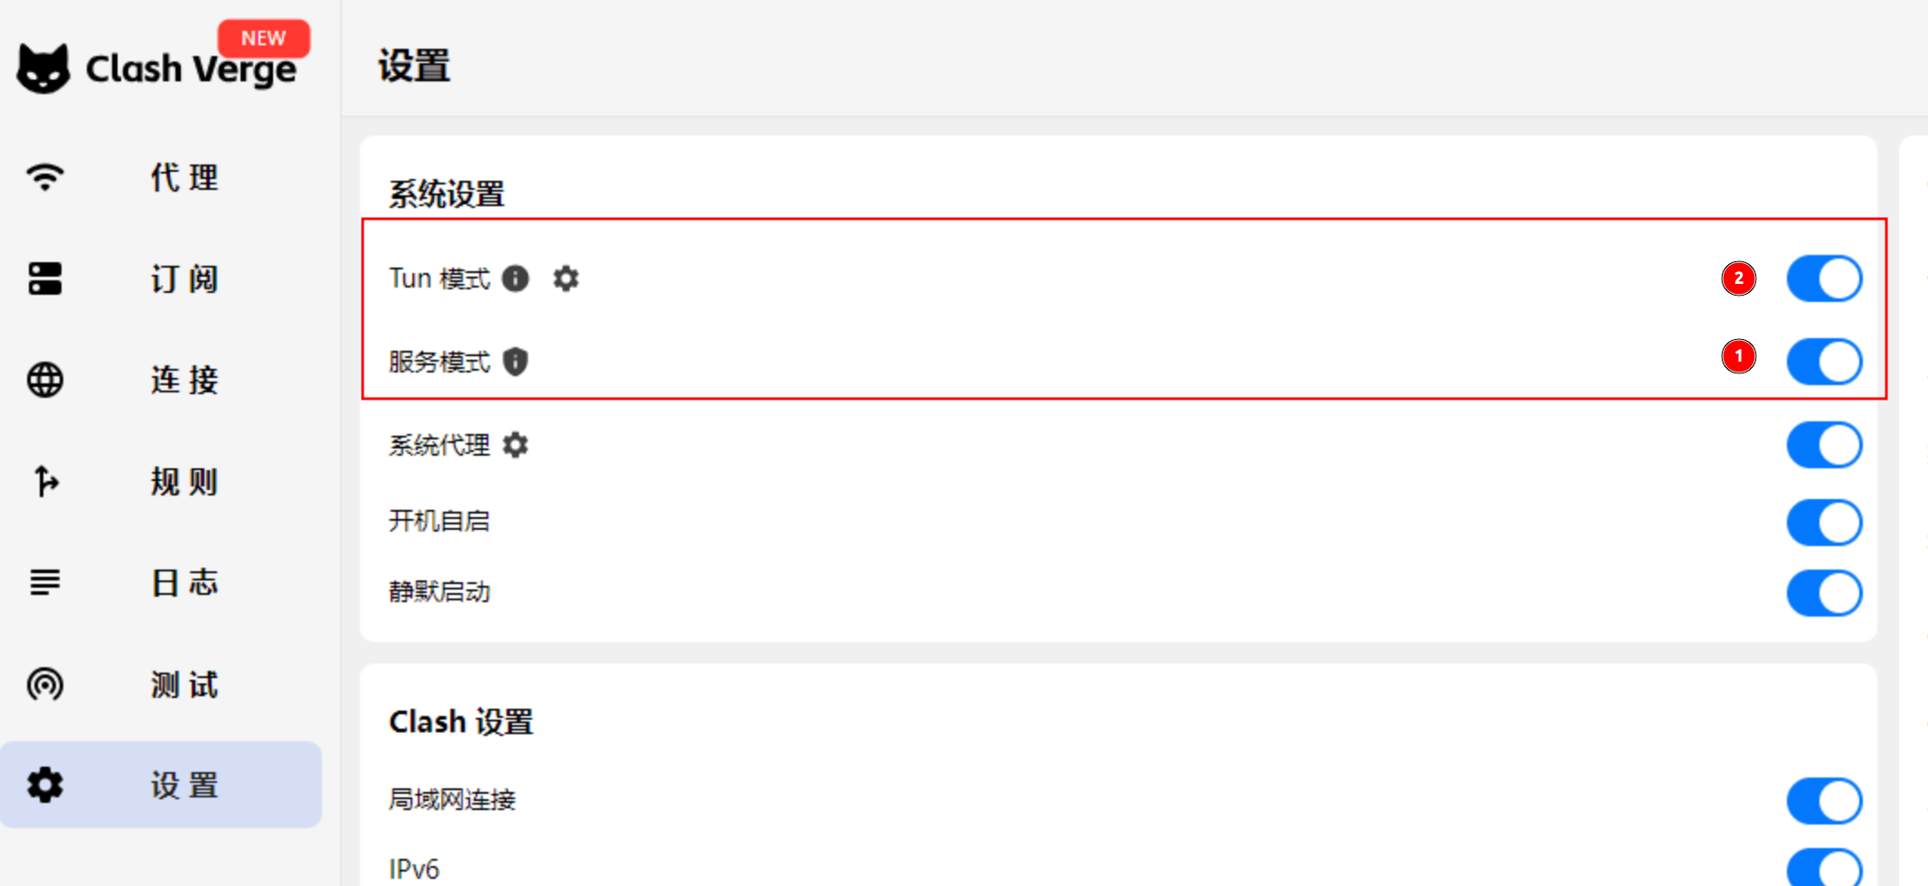Turn off 局域网连接 switch
Screen dimensions: 1928x886
[1823, 801]
